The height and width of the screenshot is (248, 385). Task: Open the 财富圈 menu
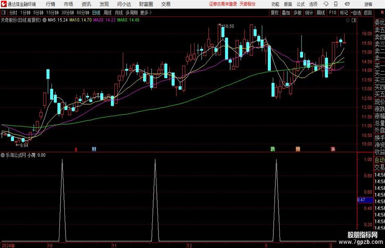pyautogui.click(x=146, y=4)
